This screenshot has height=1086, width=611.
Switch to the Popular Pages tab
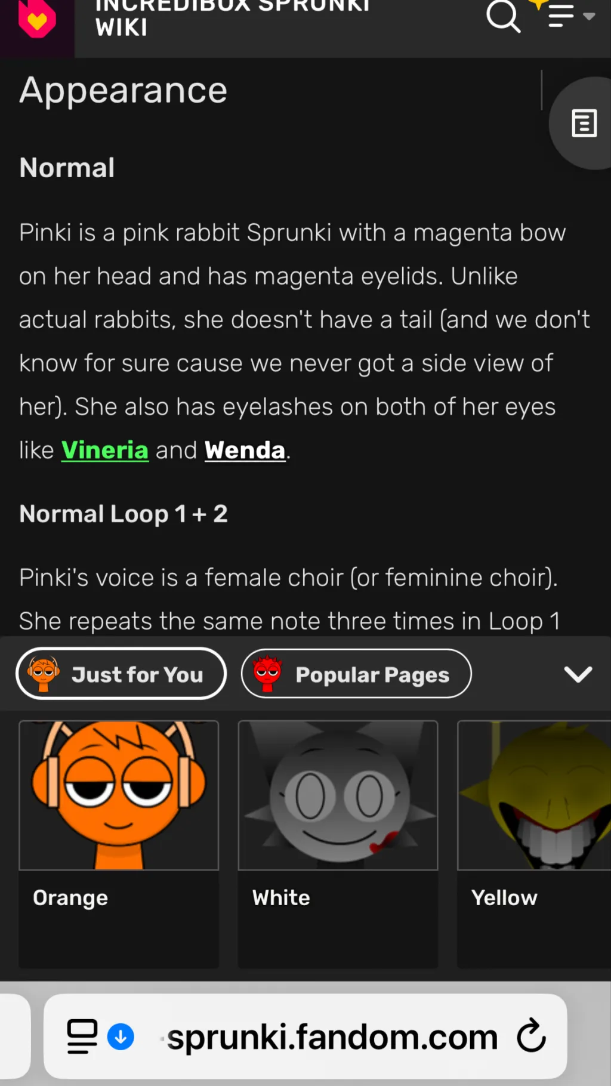point(356,674)
